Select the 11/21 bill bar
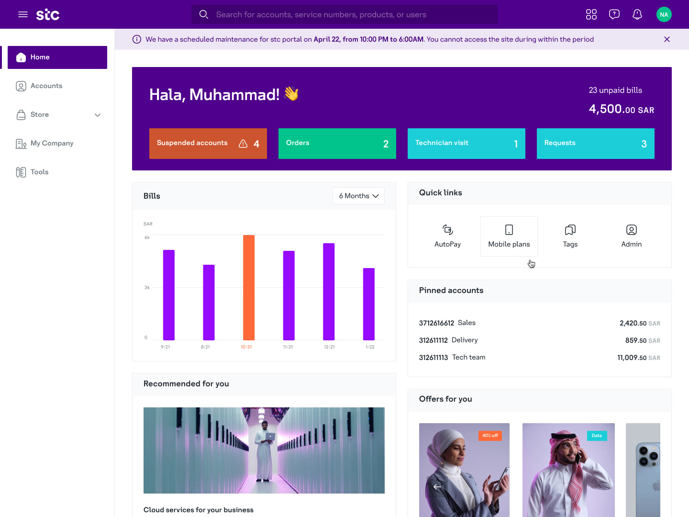This screenshot has width=689, height=517. 289,295
